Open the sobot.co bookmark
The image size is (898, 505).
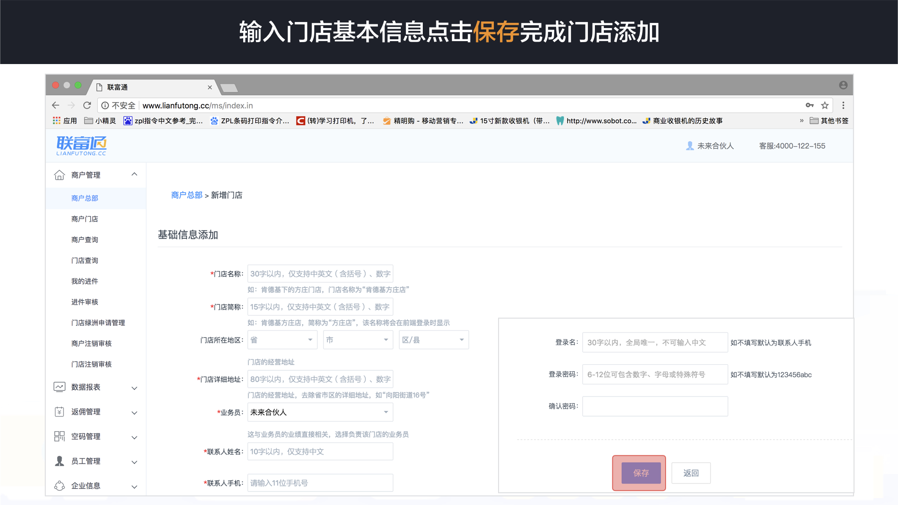(596, 121)
